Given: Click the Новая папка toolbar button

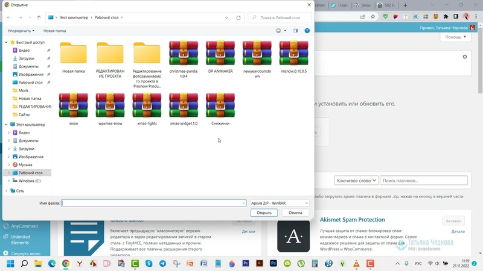Looking at the screenshot, I should (54, 31).
